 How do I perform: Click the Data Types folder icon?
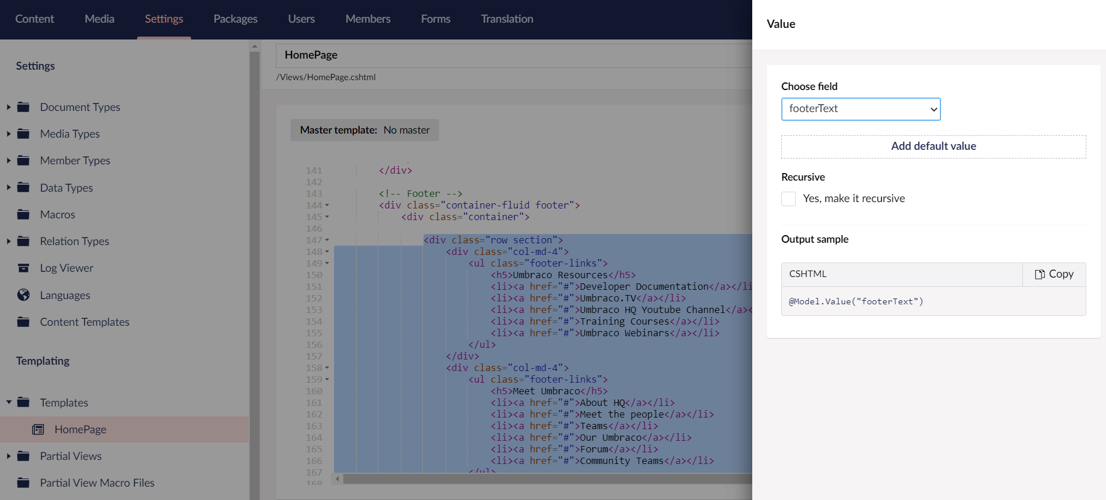[x=23, y=188]
